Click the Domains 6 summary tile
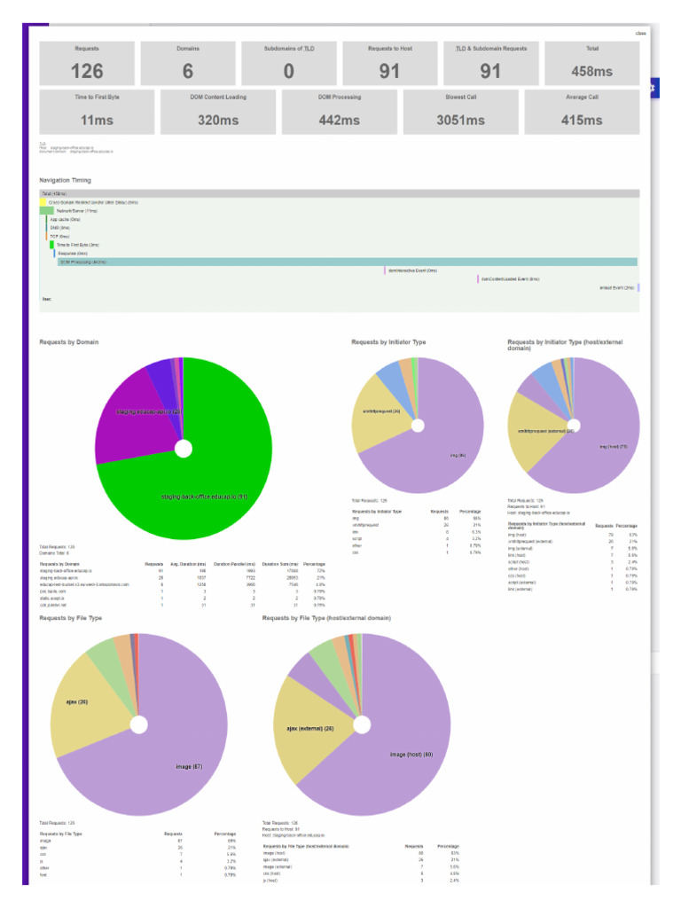This screenshot has width=681, height=908. [188, 63]
